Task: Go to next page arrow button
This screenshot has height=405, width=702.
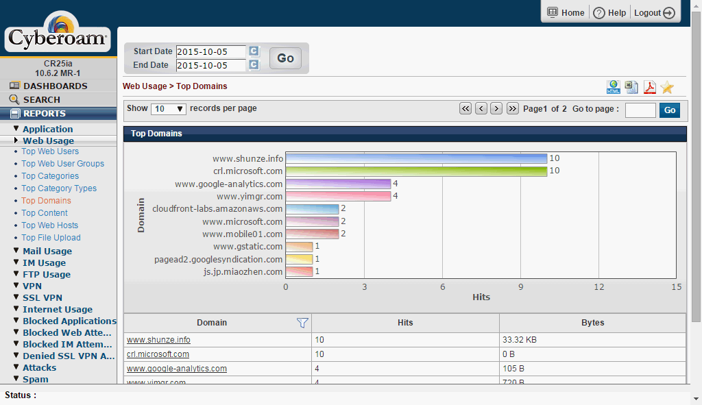Action: coord(496,109)
